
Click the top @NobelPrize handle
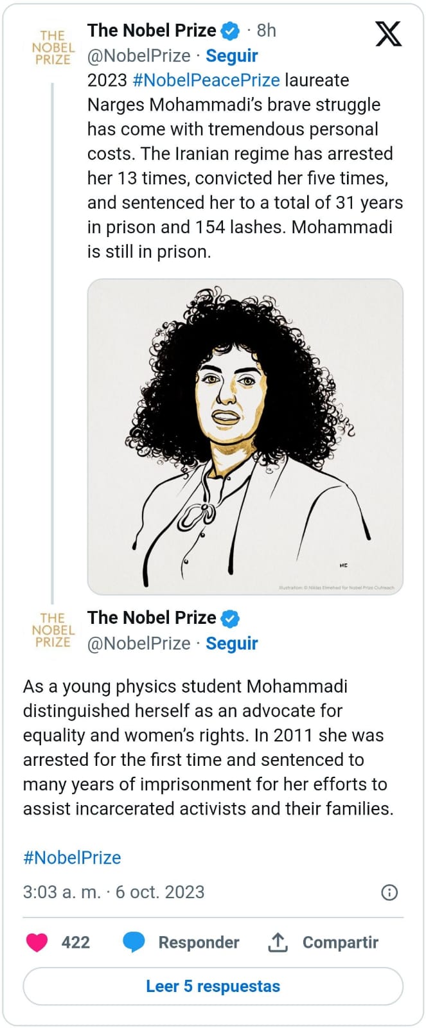(x=139, y=56)
